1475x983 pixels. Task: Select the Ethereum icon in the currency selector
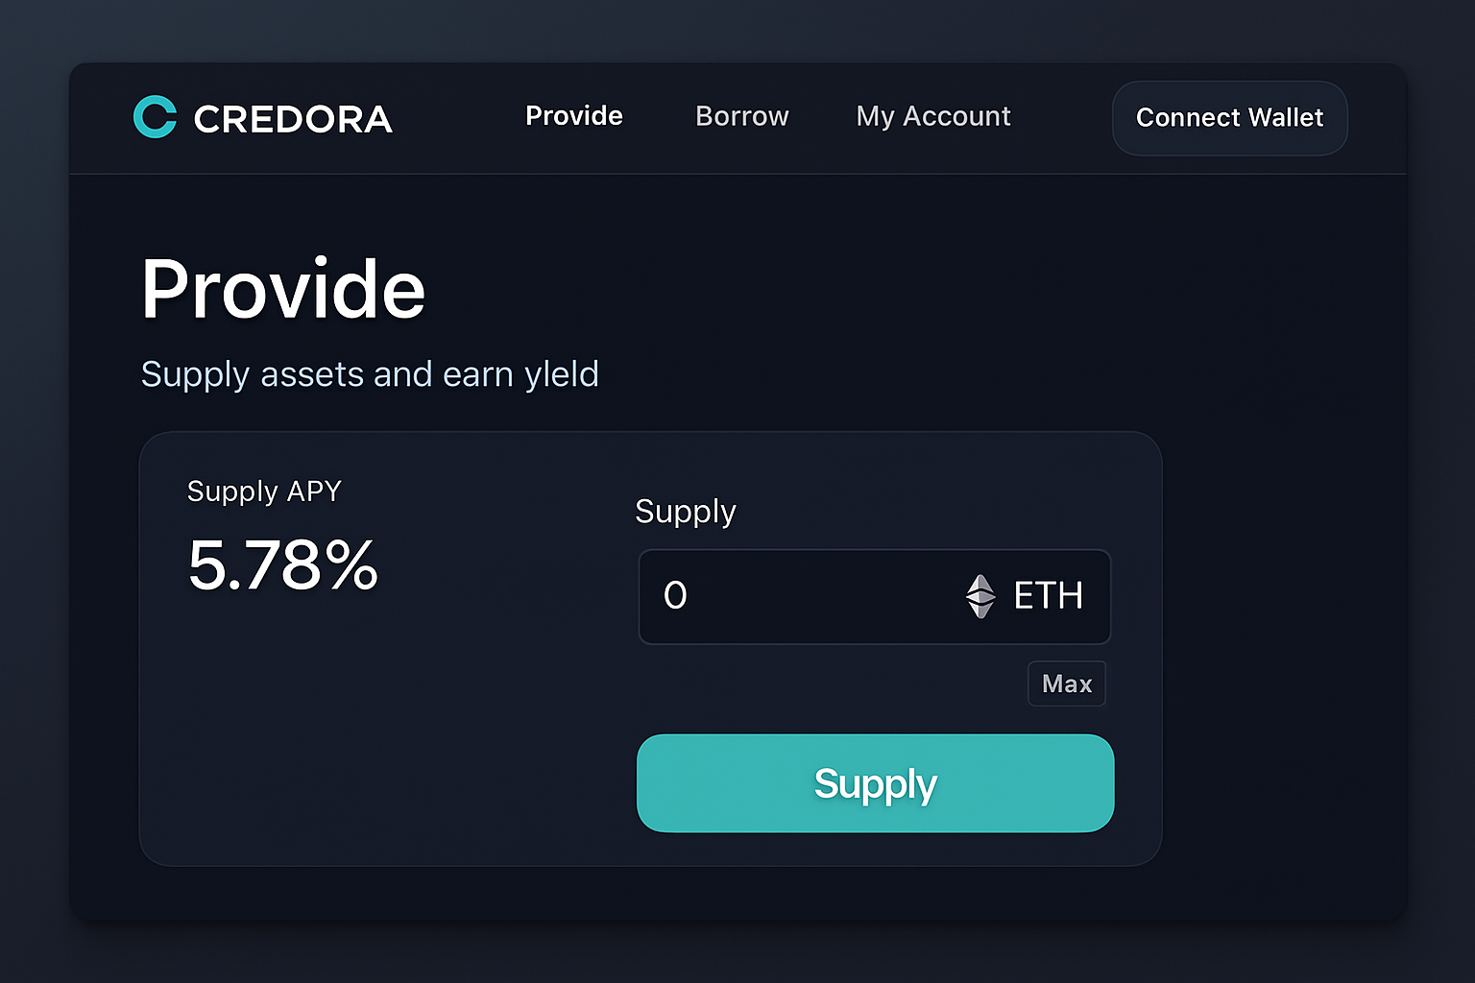980,596
